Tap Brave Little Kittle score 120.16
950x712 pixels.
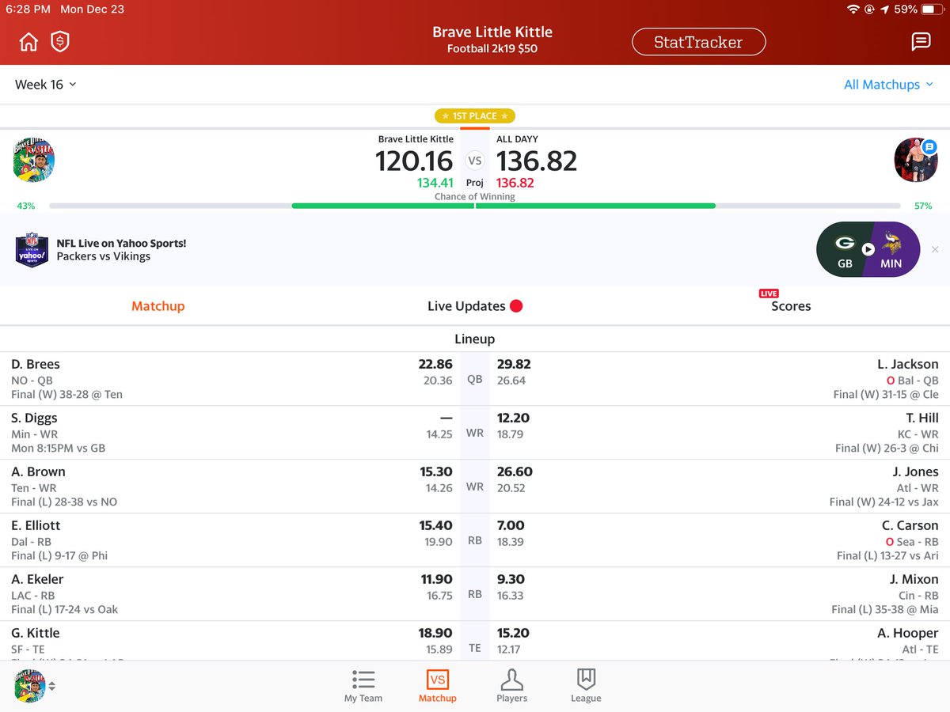(414, 161)
